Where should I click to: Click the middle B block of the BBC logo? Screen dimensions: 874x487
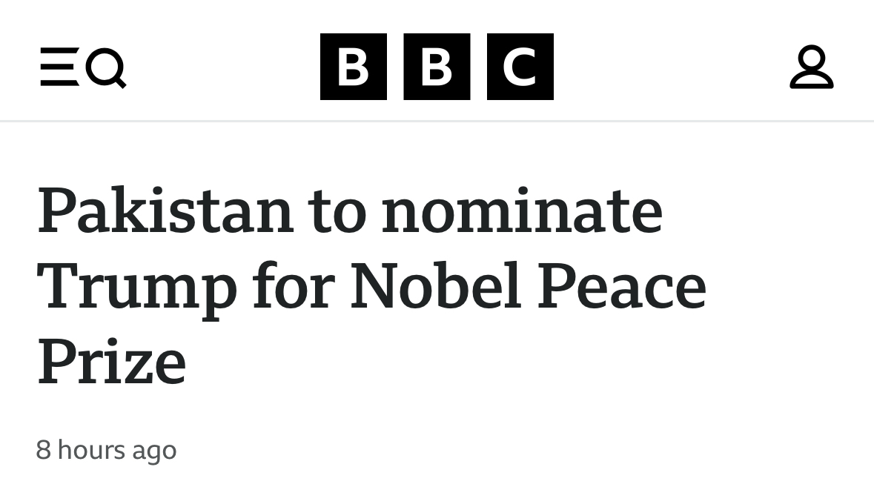pos(437,67)
